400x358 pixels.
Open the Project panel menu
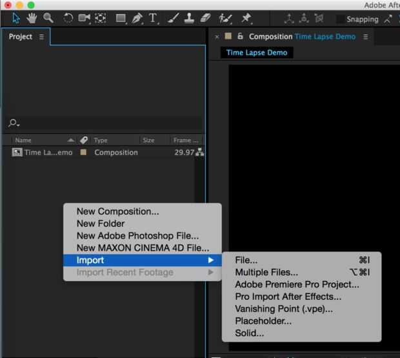(x=41, y=37)
